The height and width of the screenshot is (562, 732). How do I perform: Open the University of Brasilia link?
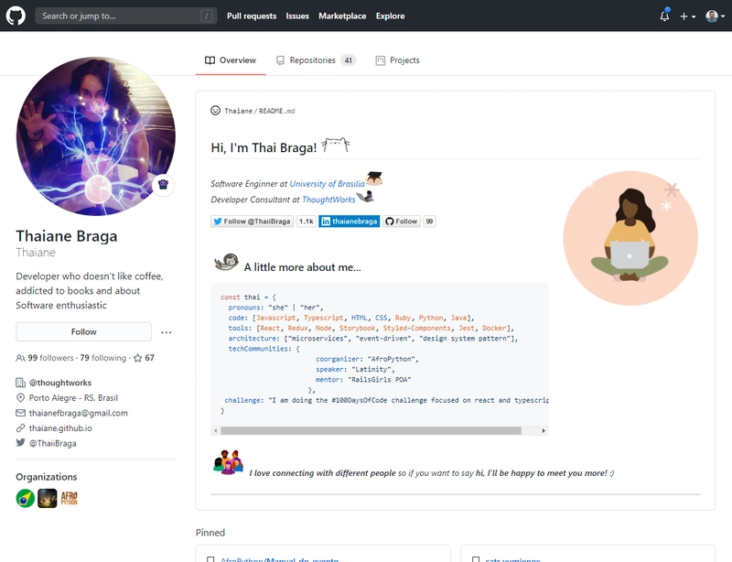click(327, 184)
